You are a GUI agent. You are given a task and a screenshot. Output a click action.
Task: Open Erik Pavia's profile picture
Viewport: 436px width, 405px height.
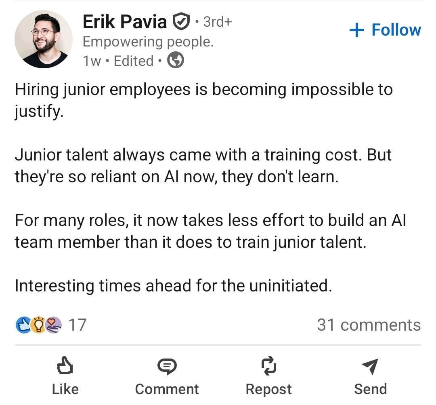pos(43,39)
